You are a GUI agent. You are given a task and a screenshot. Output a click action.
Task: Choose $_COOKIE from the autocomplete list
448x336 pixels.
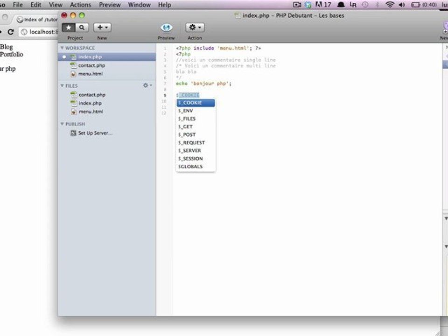tap(196, 103)
